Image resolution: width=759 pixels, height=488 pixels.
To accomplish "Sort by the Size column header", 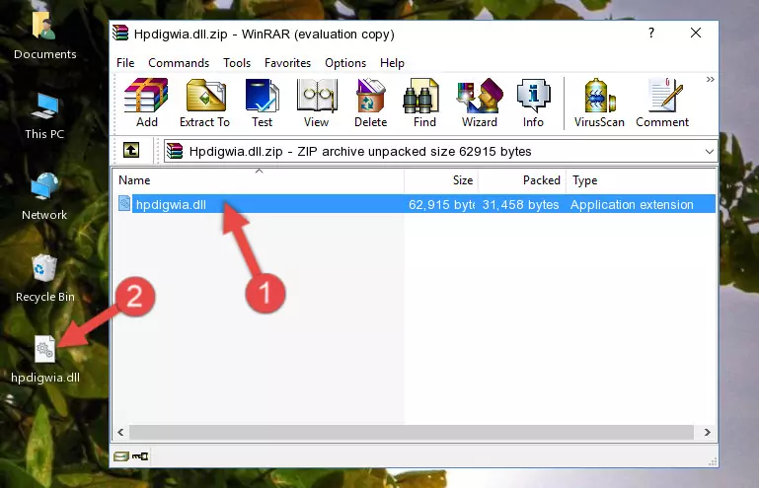I will click(441, 180).
